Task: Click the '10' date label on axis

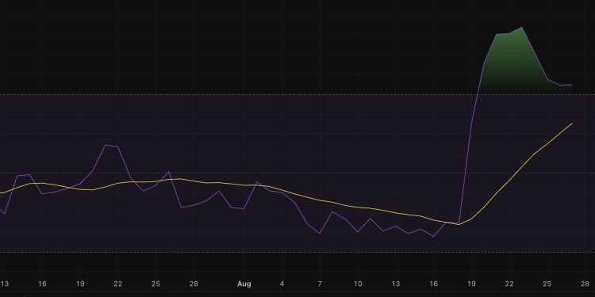Action: 358,284
